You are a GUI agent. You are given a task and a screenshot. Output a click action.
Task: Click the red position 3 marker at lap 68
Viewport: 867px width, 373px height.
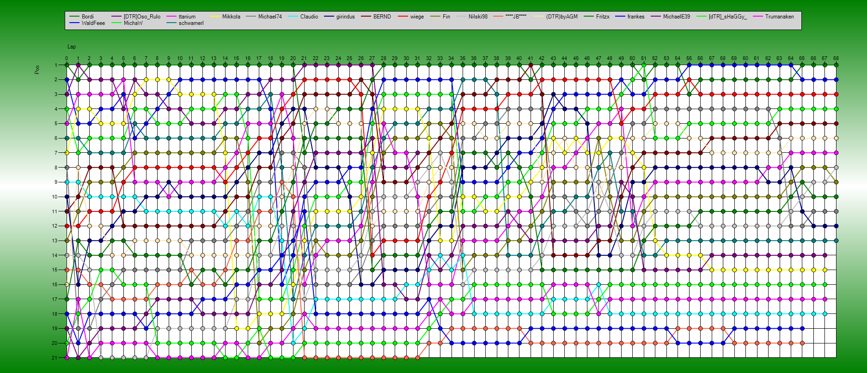tap(836, 94)
